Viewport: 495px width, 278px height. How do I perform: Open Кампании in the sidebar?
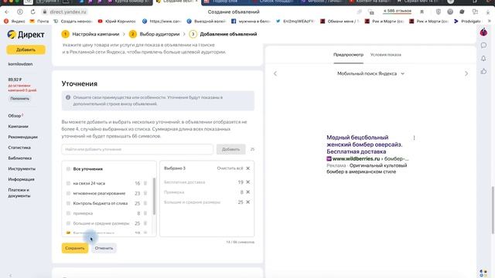coord(19,127)
